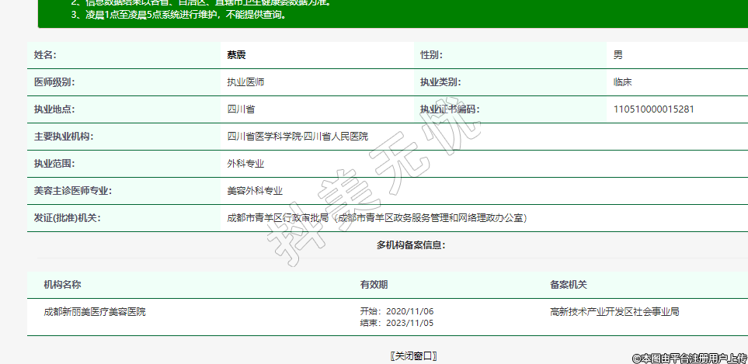Click the 机构名称 column header
The width and height of the screenshot is (748, 364).
coord(62,286)
